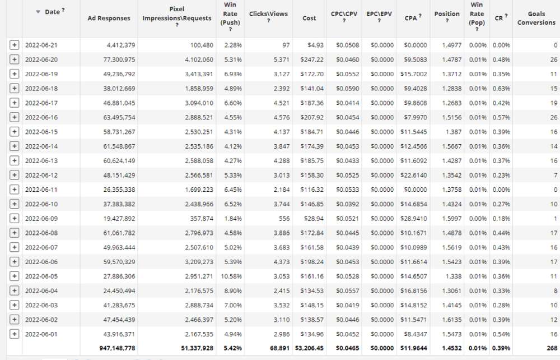Toggle the Date column sort arrow
560x360 pixels.
click(x=38, y=12)
